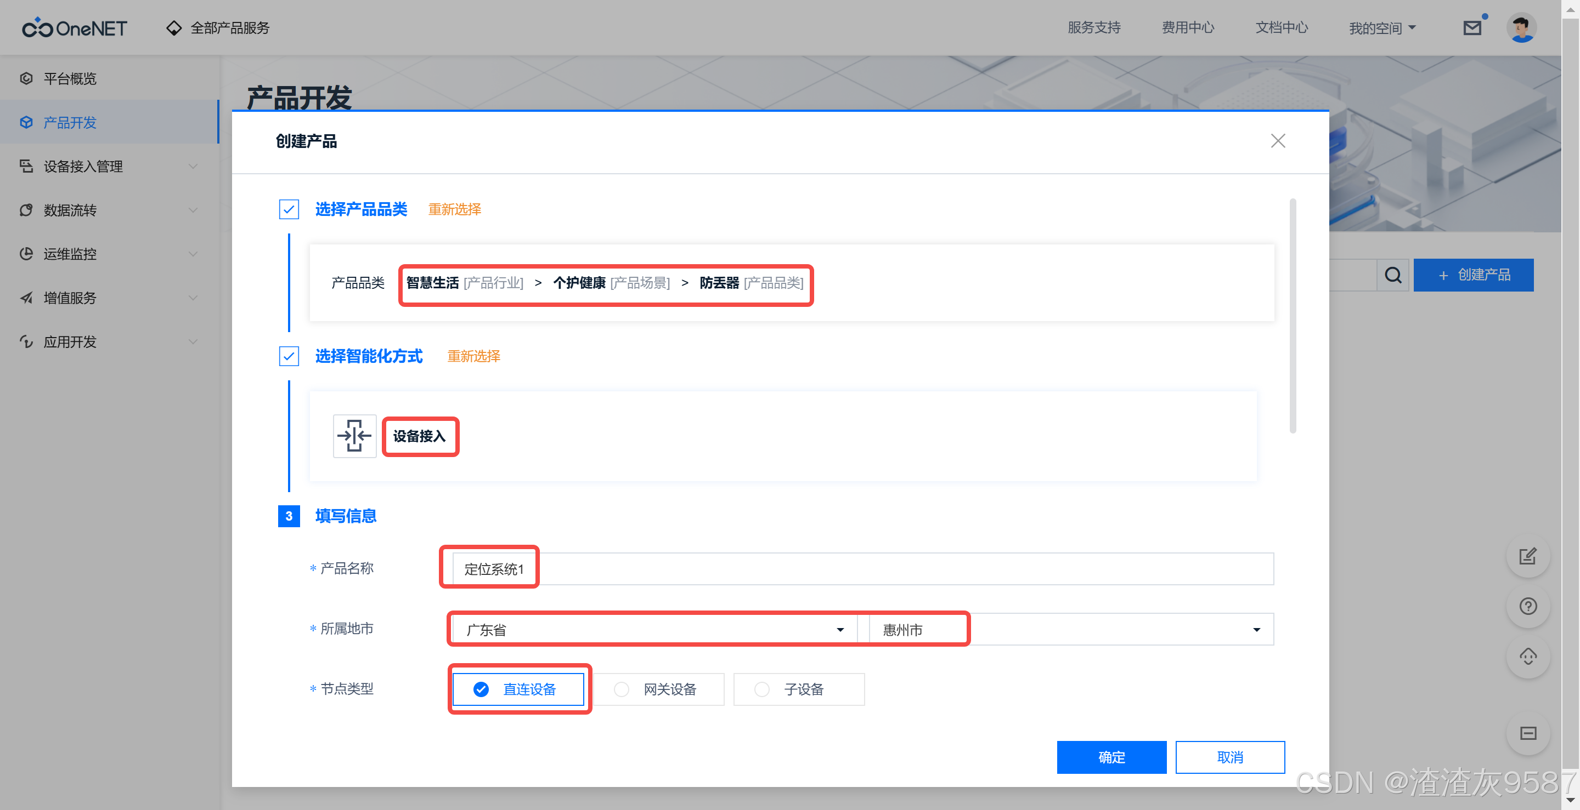Click the search magnifier icon
This screenshot has width=1580, height=810.
1393,275
